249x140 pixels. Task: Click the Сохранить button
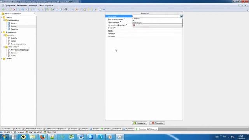pyautogui.click(x=139, y=123)
